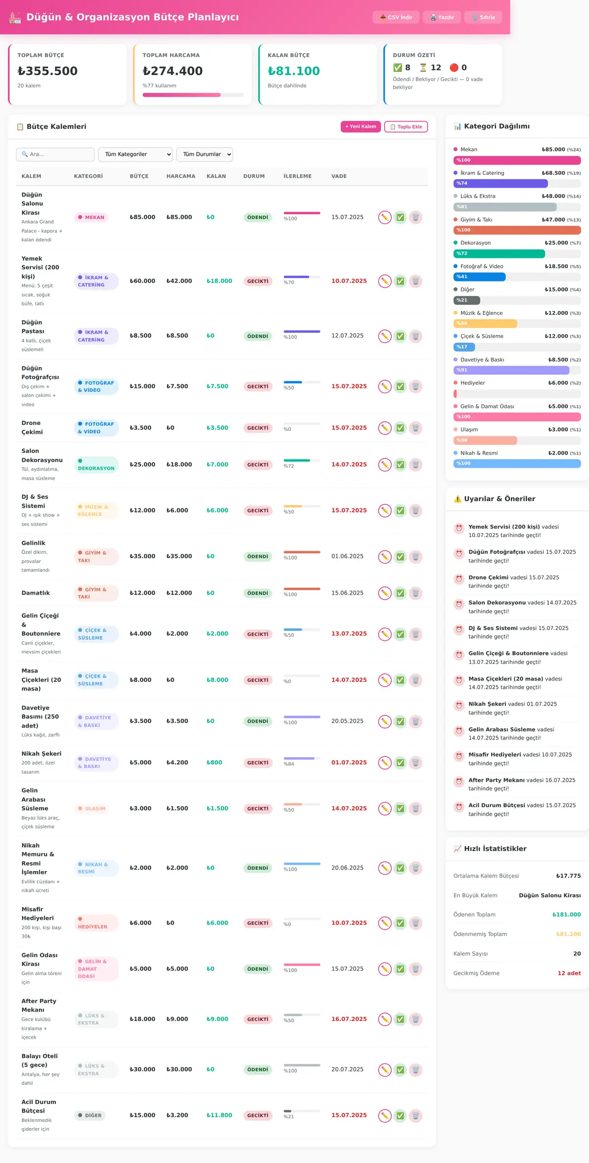Delete the Damatlık budget item
The width and height of the screenshot is (589, 1163).
[415, 593]
